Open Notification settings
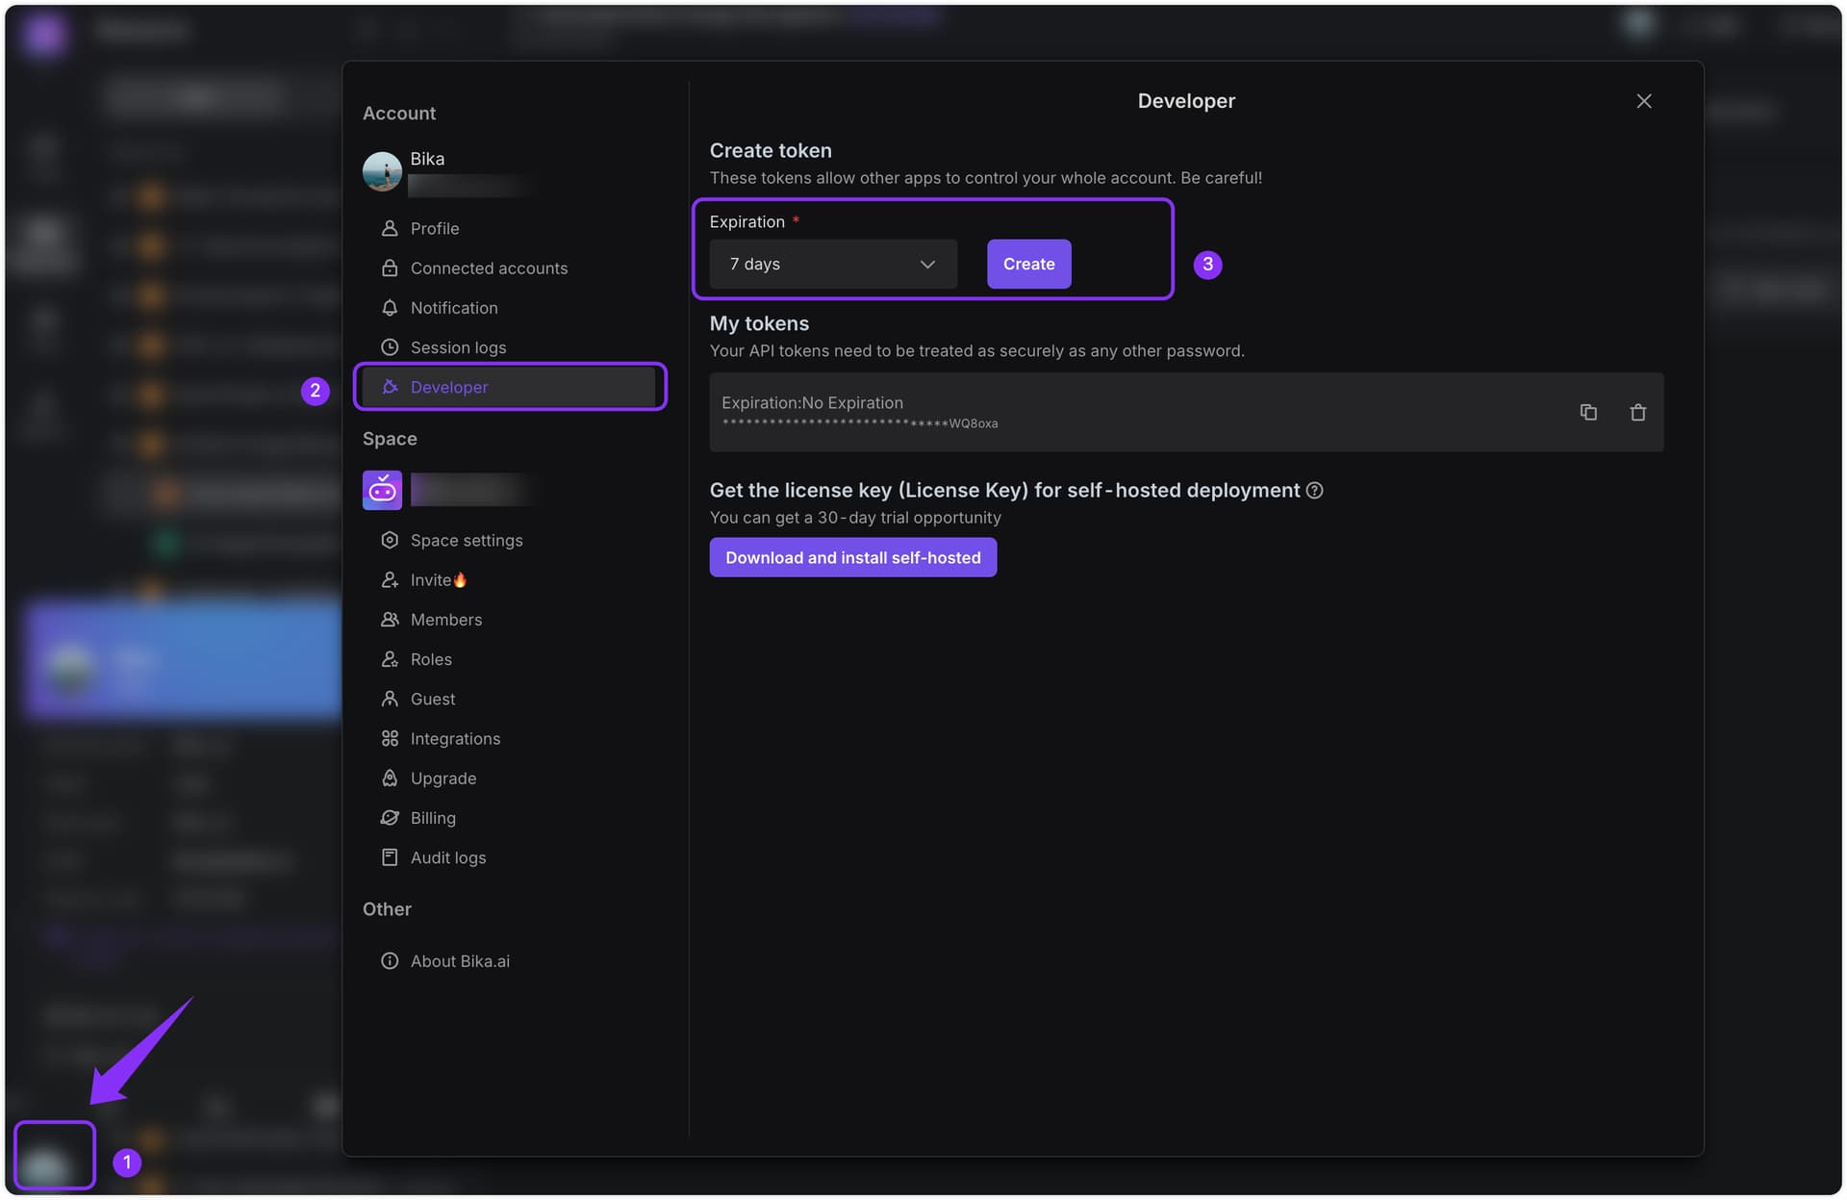Image resolution: width=1847 pixels, height=1200 pixels. (x=453, y=308)
